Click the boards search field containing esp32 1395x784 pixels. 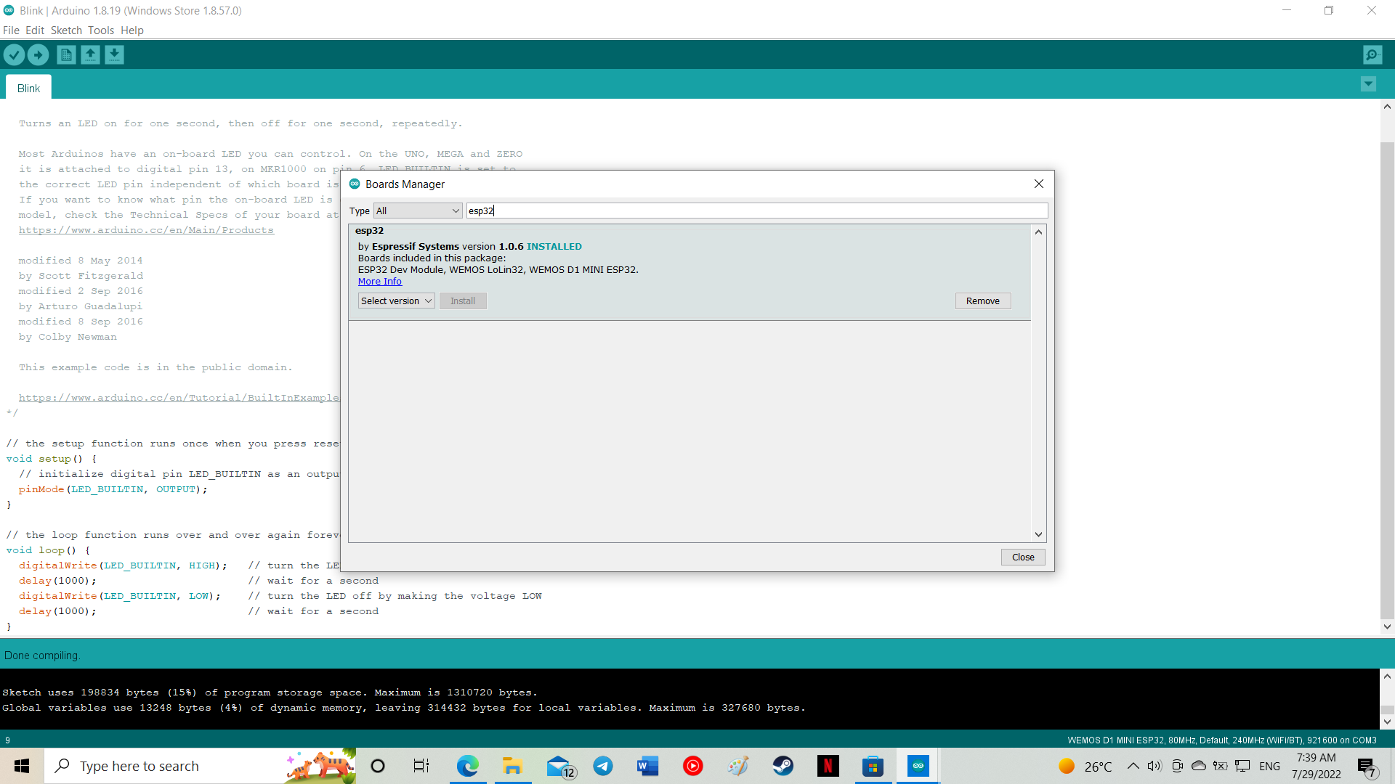point(756,211)
